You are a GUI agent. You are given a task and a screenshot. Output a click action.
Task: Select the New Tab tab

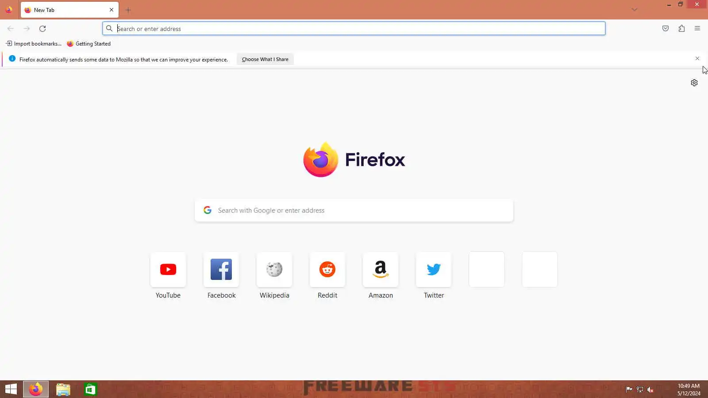69,10
